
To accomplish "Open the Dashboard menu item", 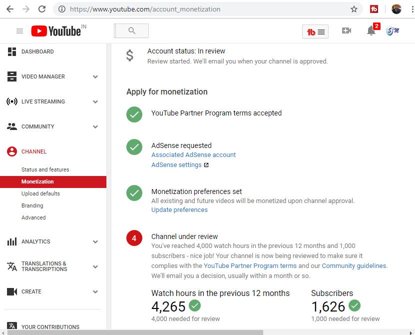I will (37, 51).
